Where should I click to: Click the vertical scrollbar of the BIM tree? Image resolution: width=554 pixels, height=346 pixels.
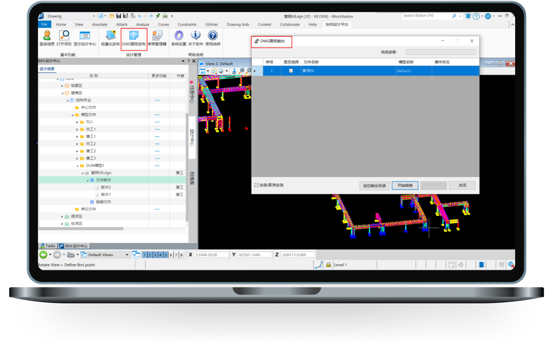pos(187,167)
